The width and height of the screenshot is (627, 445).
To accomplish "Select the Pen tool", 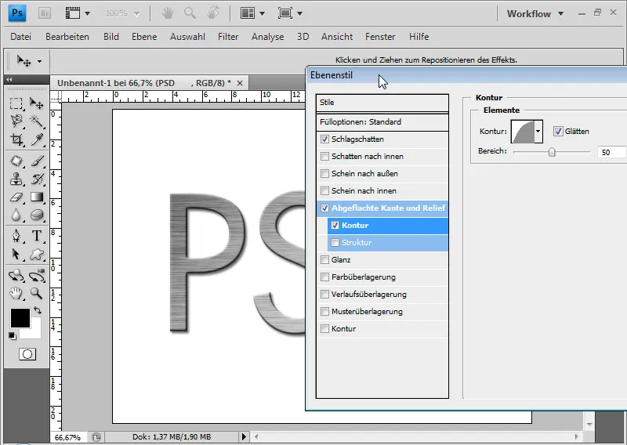I will click(x=16, y=236).
